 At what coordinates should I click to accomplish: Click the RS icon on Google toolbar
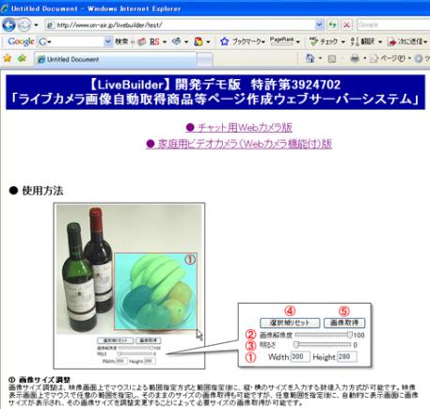coord(154,41)
